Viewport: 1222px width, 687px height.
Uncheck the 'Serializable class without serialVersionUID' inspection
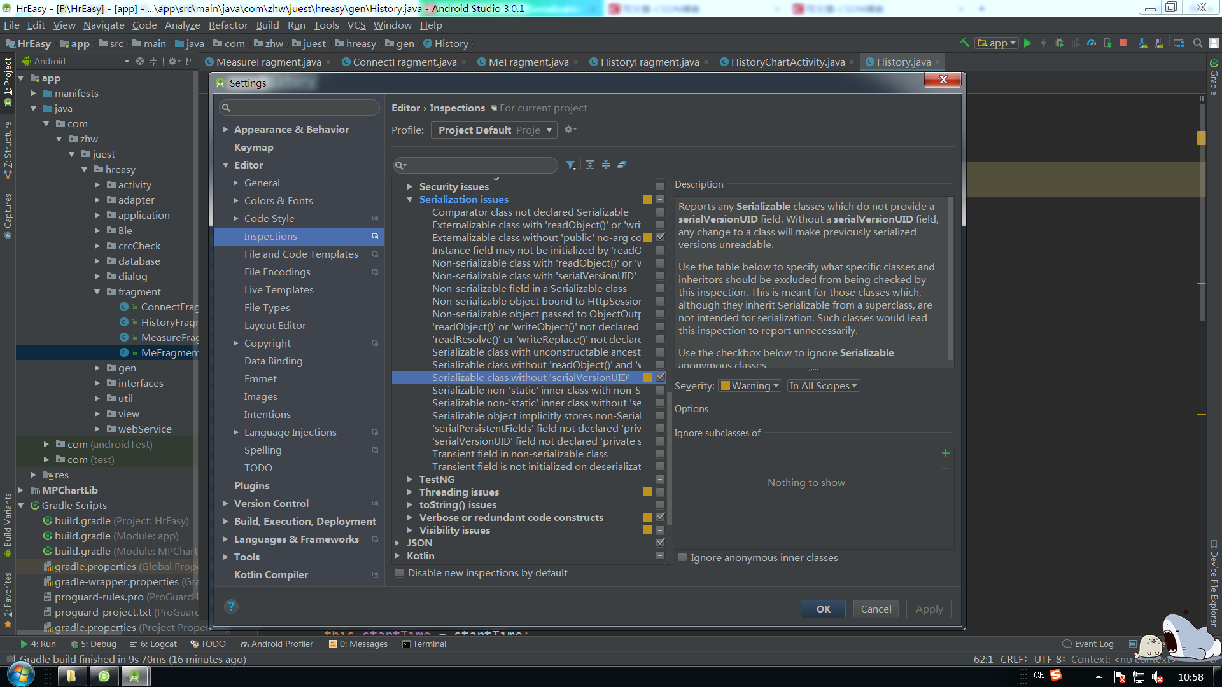click(661, 377)
